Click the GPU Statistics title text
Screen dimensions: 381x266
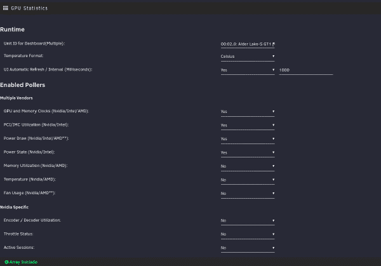(x=29, y=8)
